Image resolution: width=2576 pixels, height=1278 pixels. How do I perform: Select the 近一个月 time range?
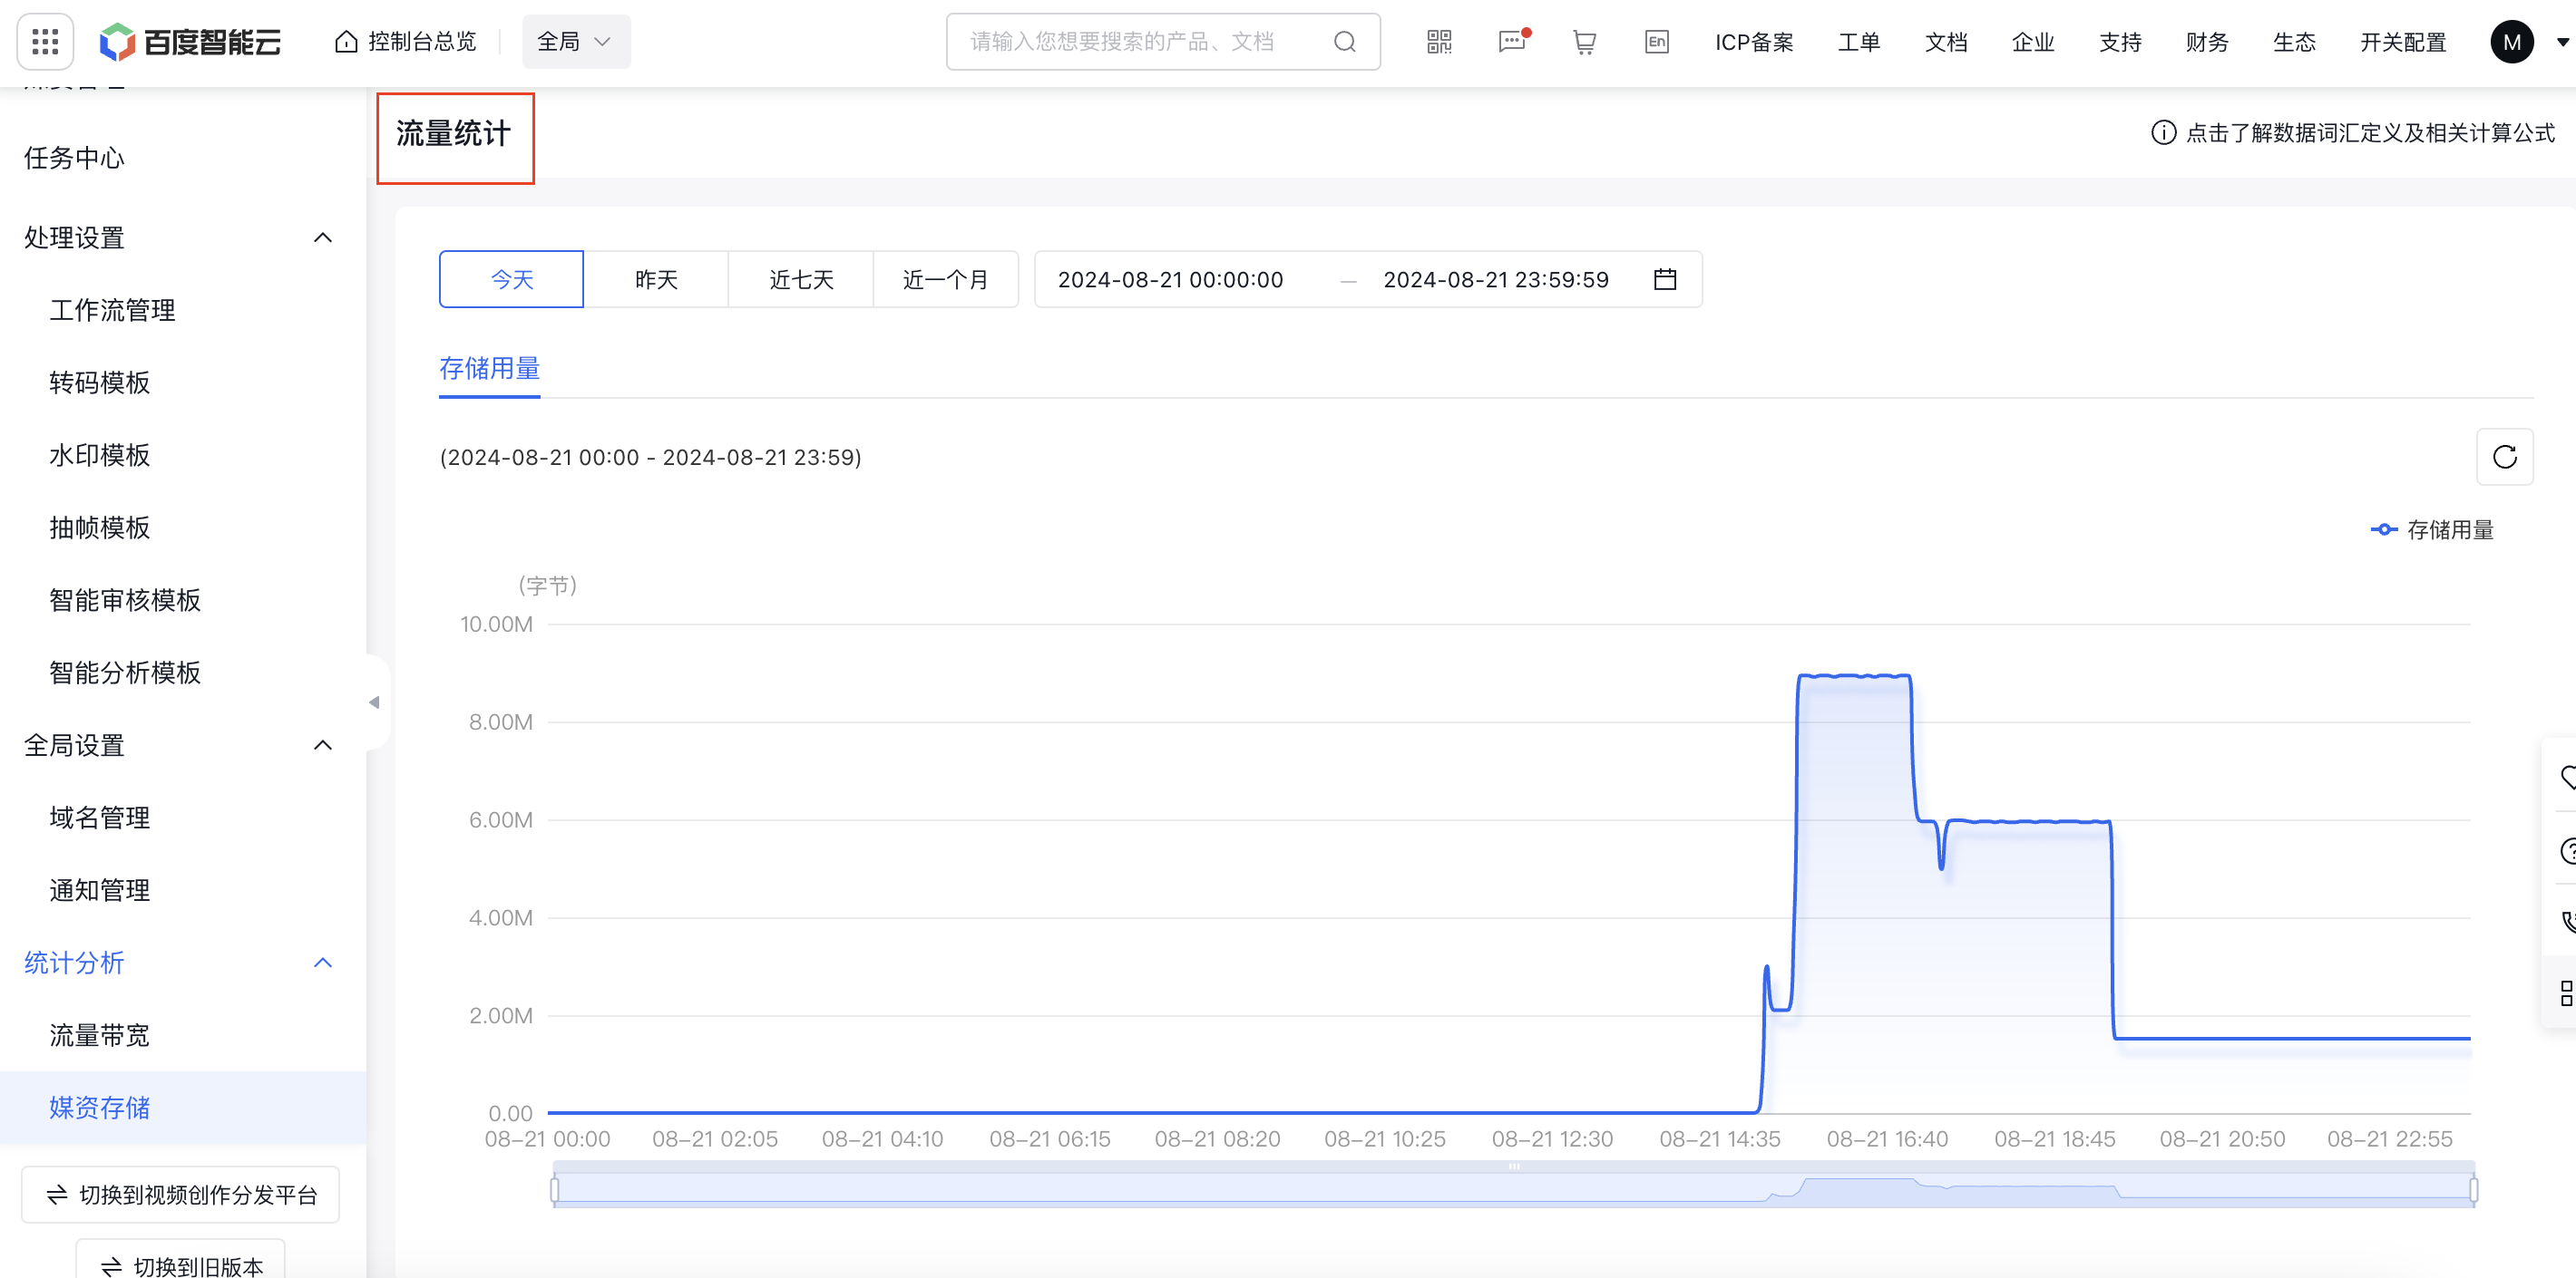pyautogui.click(x=946, y=280)
